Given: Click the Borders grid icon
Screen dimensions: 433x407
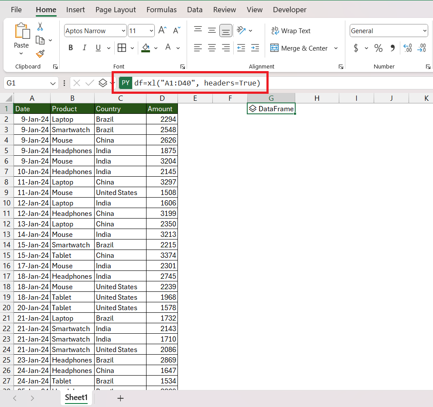Looking at the screenshot, I should [122, 48].
